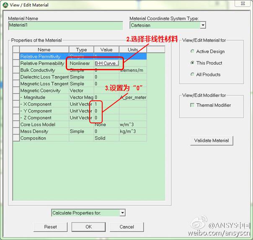Image resolution: width=253 pixels, height=240 pixels.
Task: Select the Relative Permittivity row
Action: coord(83,56)
